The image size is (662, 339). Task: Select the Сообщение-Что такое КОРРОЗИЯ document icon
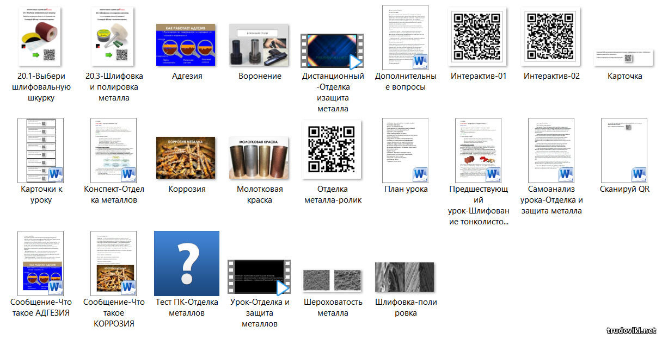(114, 263)
